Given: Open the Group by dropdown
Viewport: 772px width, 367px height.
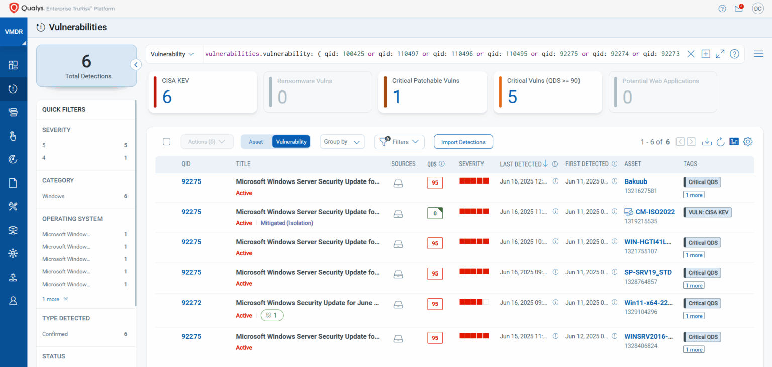Looking at the screenshot, I should [342, 141].
